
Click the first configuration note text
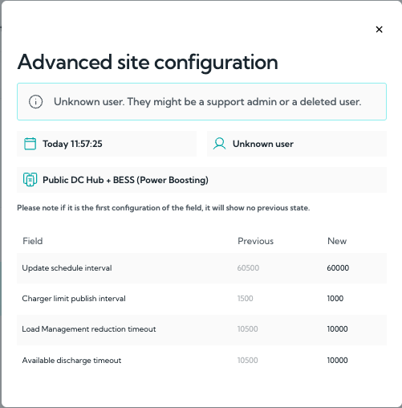[164, 208]
